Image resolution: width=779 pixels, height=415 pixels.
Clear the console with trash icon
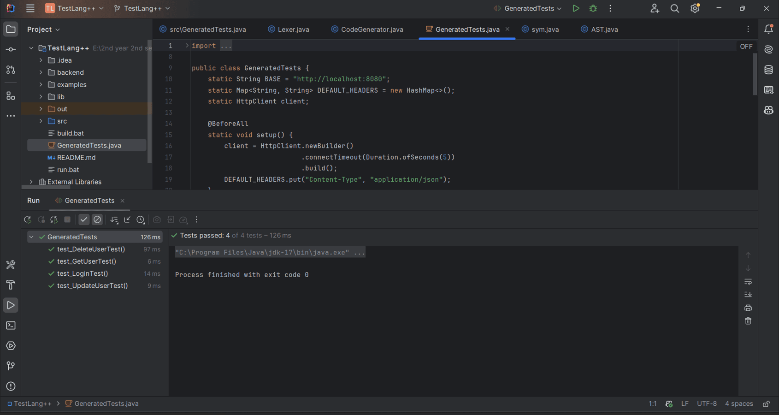[x=748, y=321]
